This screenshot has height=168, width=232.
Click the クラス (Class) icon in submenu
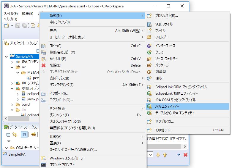pyautogui.click(x=149, y=52)
